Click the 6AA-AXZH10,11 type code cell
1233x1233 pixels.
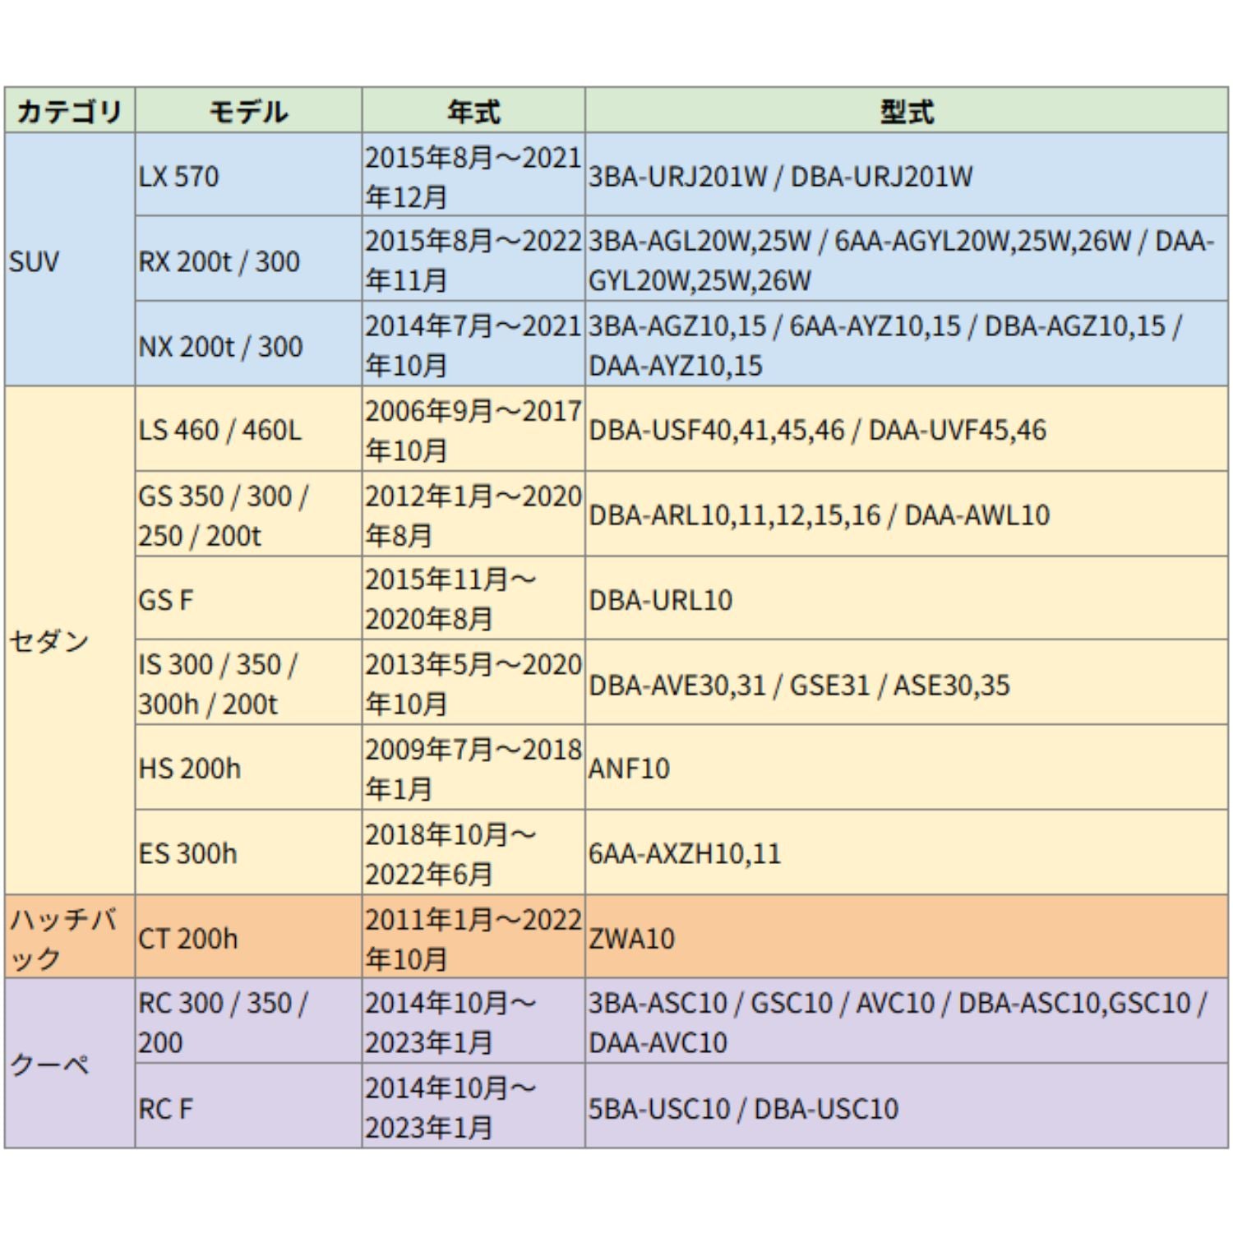click(x=907, y=852)
